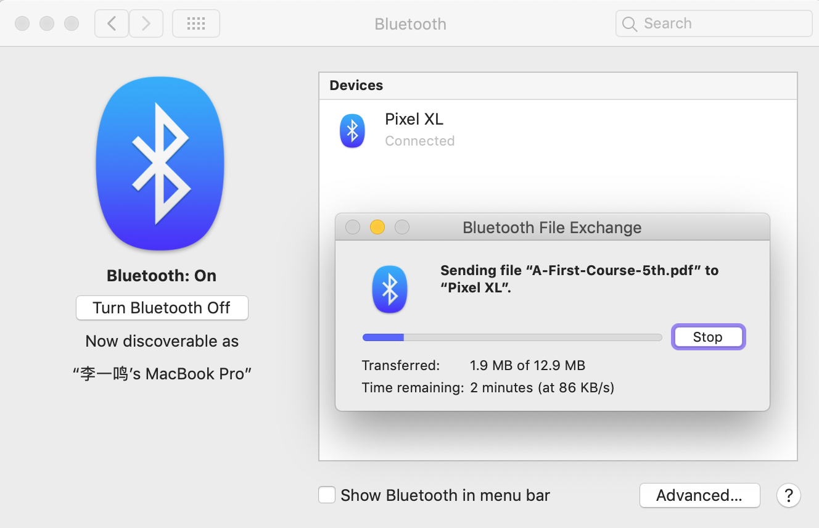Show all preferences grid button

195,23
